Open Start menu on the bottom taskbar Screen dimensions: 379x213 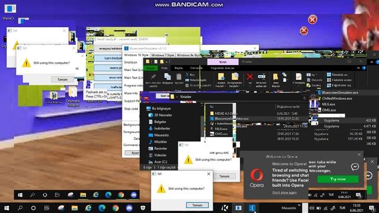click(x=7, y=208)
